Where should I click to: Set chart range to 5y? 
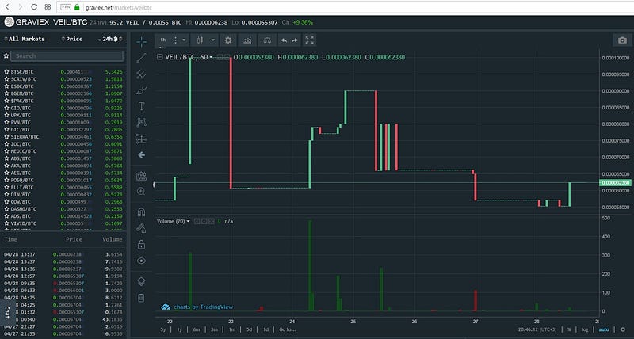coord(163,329)
